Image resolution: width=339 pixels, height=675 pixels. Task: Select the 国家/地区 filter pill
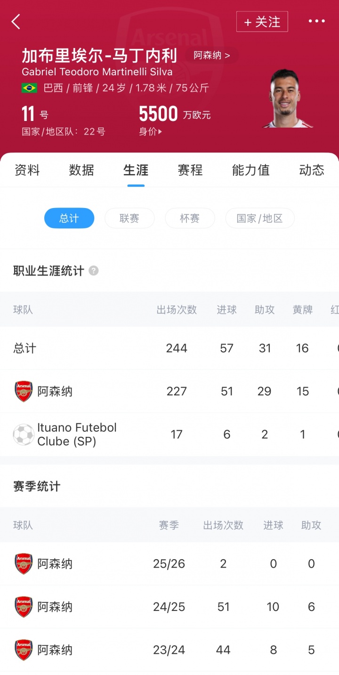click(260, 218)
